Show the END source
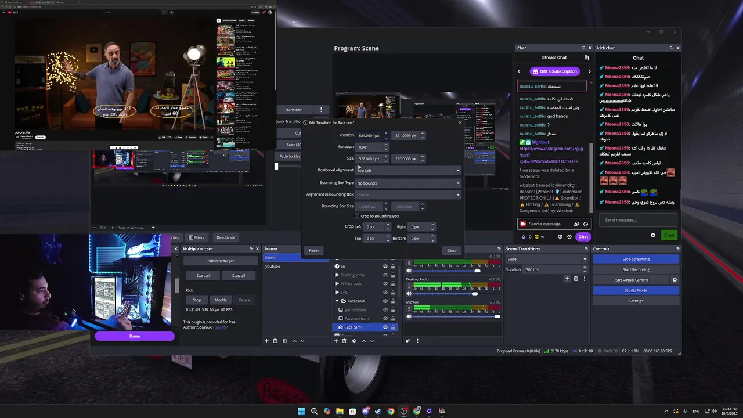743x418 pixels. [385, 293]
